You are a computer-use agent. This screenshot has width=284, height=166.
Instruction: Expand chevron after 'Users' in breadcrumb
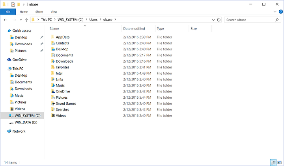click(x=101, y=20)
